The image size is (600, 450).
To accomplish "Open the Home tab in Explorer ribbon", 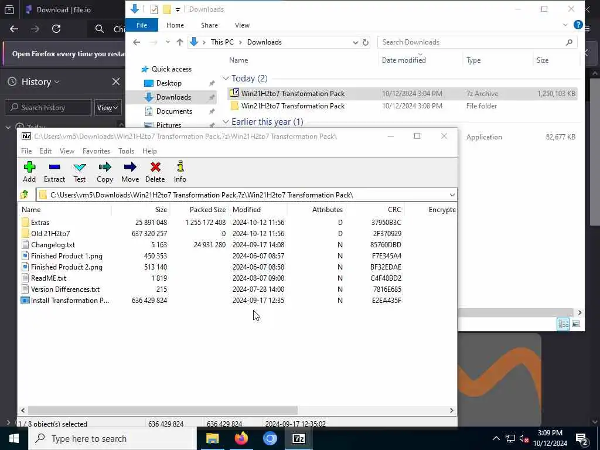I will (x=175, y=25).
